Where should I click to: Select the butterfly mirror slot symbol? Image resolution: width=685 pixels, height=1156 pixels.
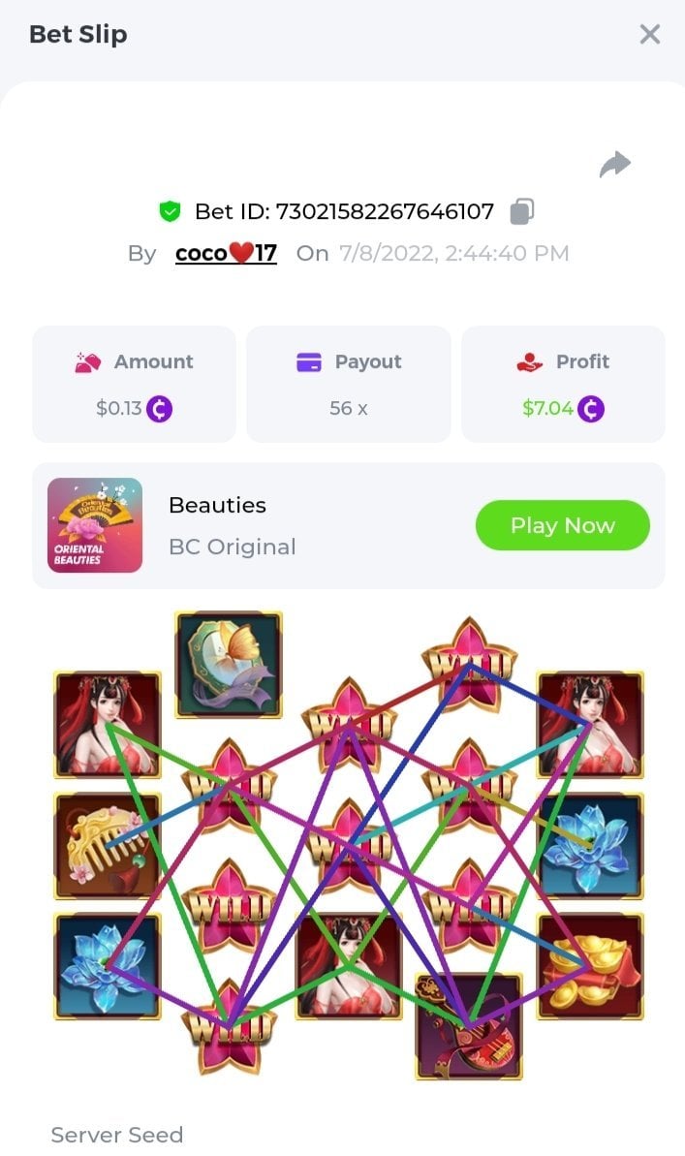pyautogui.click(x=229, y=665)
